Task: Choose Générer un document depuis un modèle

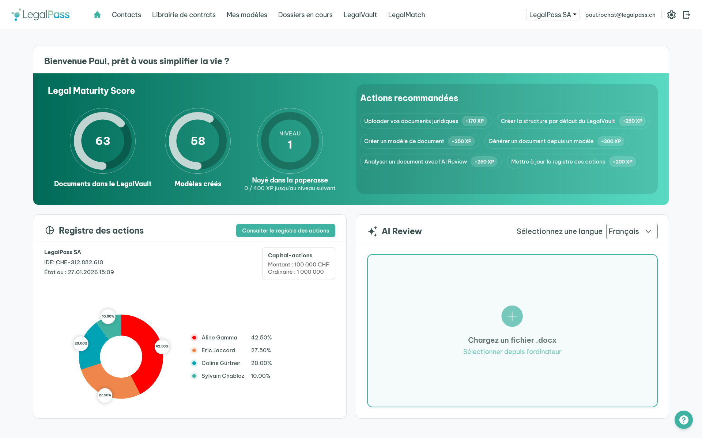Action: pos(556,141)
